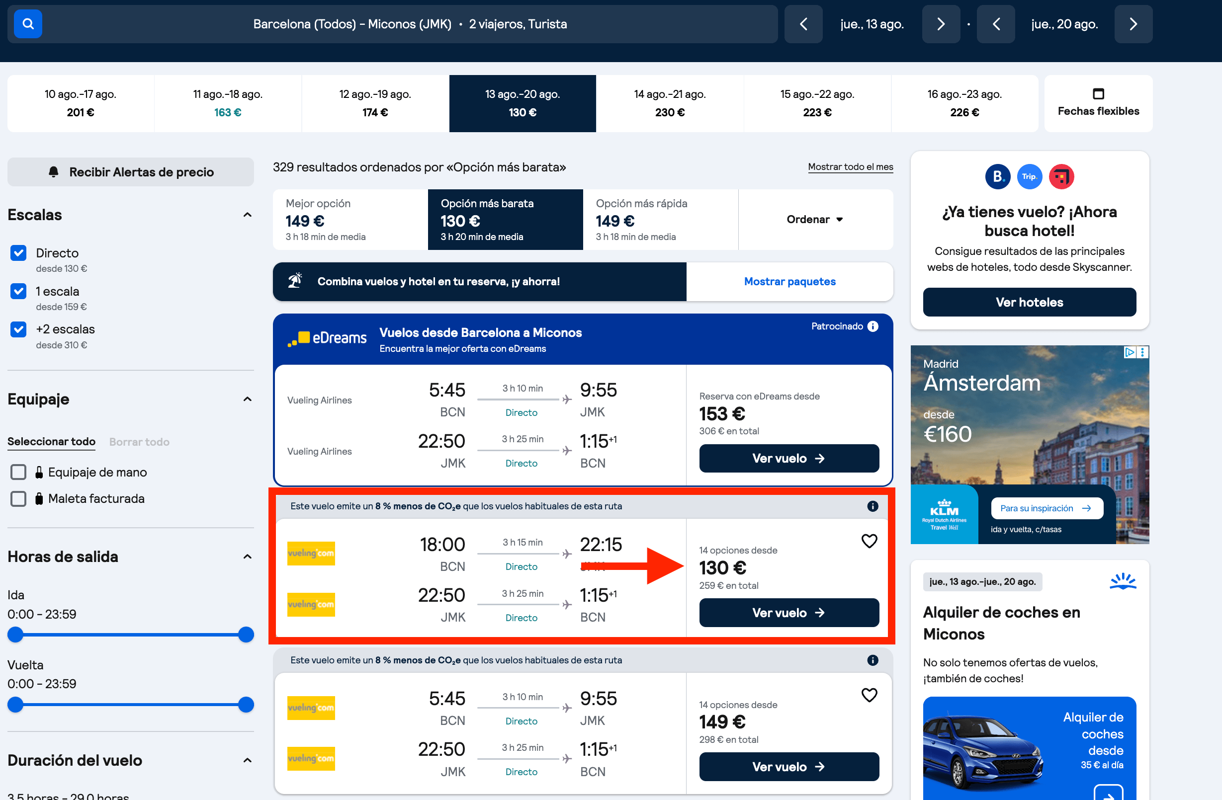Screen dimensions: 1222x800
Task: Click the Fechas flexibles calendar icon
Action: (1098, 94)
